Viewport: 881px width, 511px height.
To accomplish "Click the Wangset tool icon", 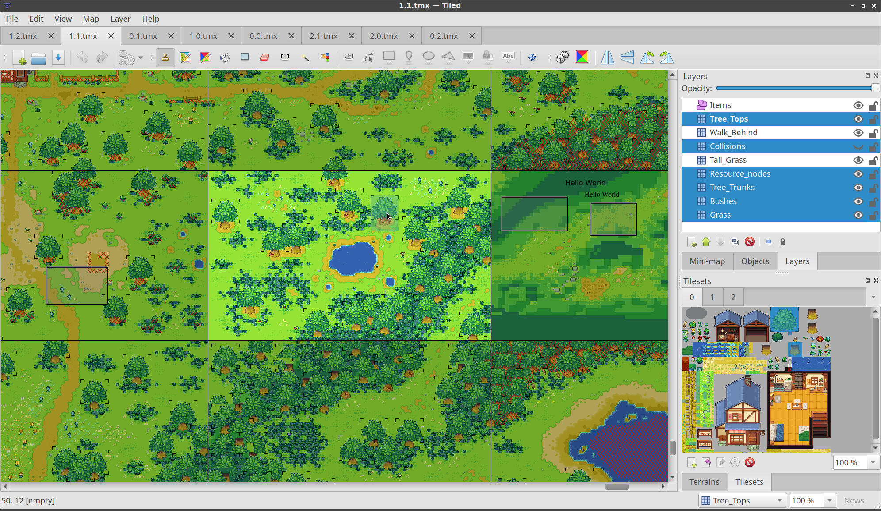I will click(582, 57).
